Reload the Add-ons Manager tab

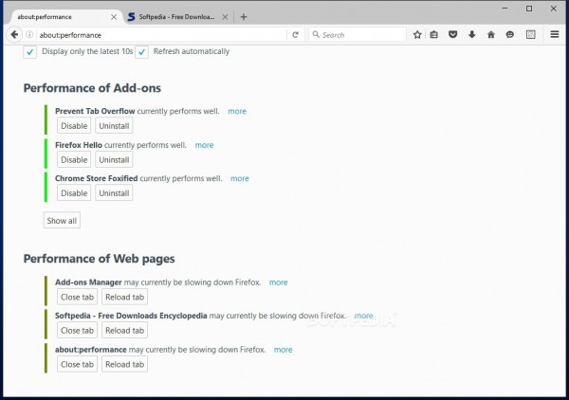click(x=124, y=297)
